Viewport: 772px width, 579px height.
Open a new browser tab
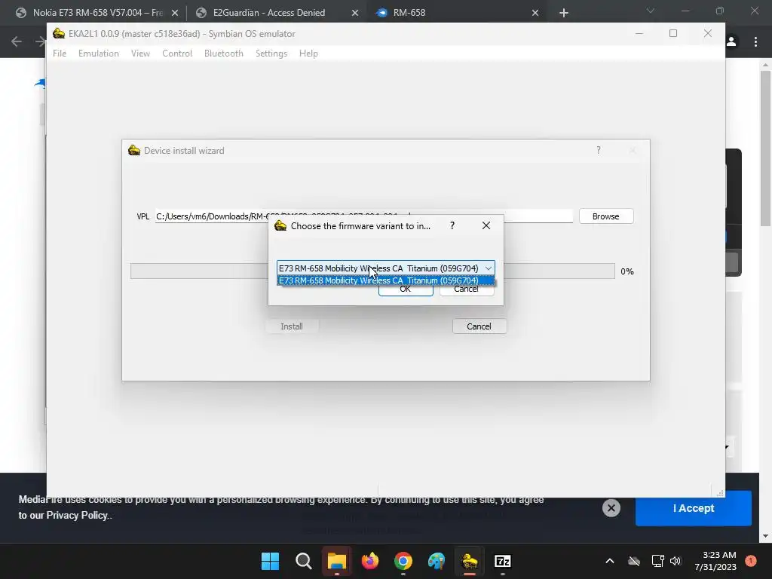pos(564,13)
